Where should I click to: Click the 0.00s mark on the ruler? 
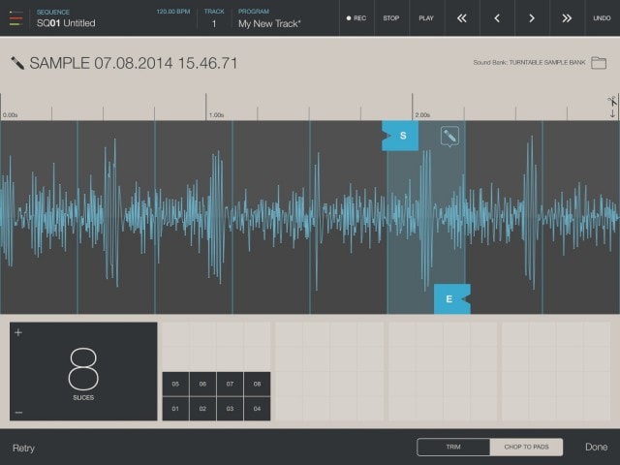point(10,115)
